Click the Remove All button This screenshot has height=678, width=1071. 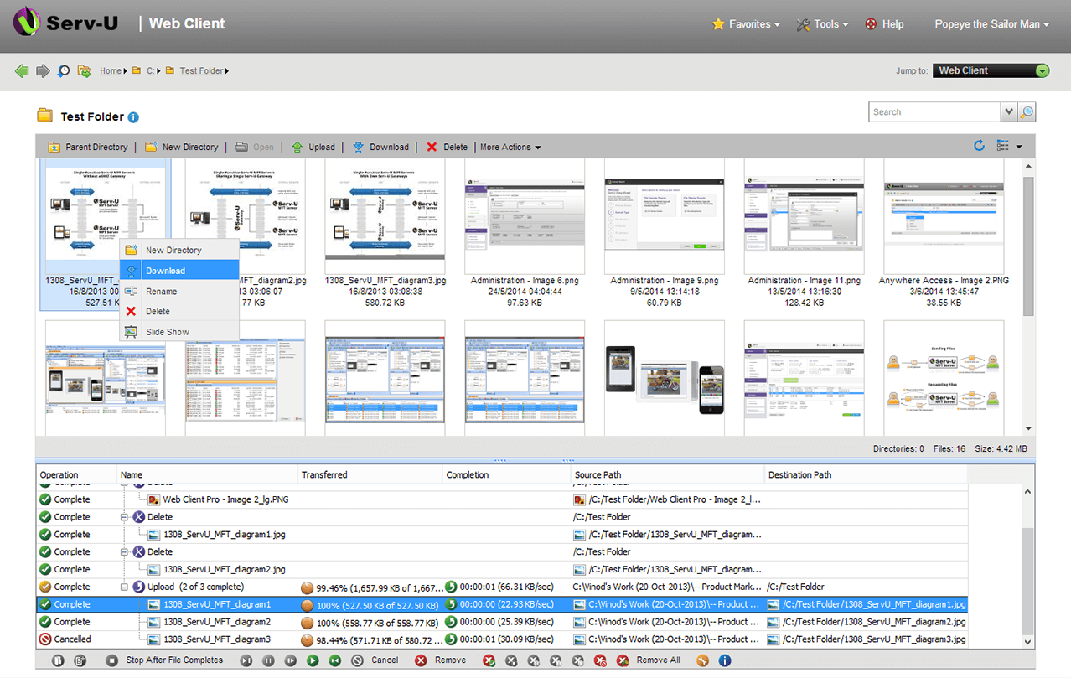[x=649, y=660]
